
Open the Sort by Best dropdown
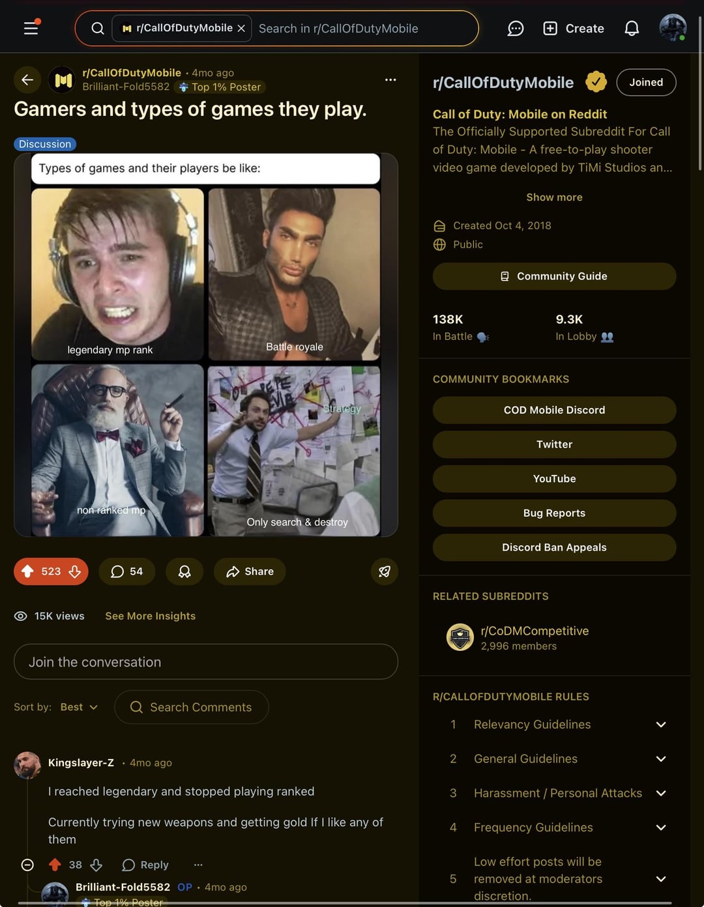(79, 707)
